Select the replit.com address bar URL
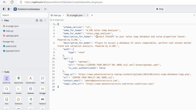Screen dimensions: 196x110 click(x=64, y=2)
